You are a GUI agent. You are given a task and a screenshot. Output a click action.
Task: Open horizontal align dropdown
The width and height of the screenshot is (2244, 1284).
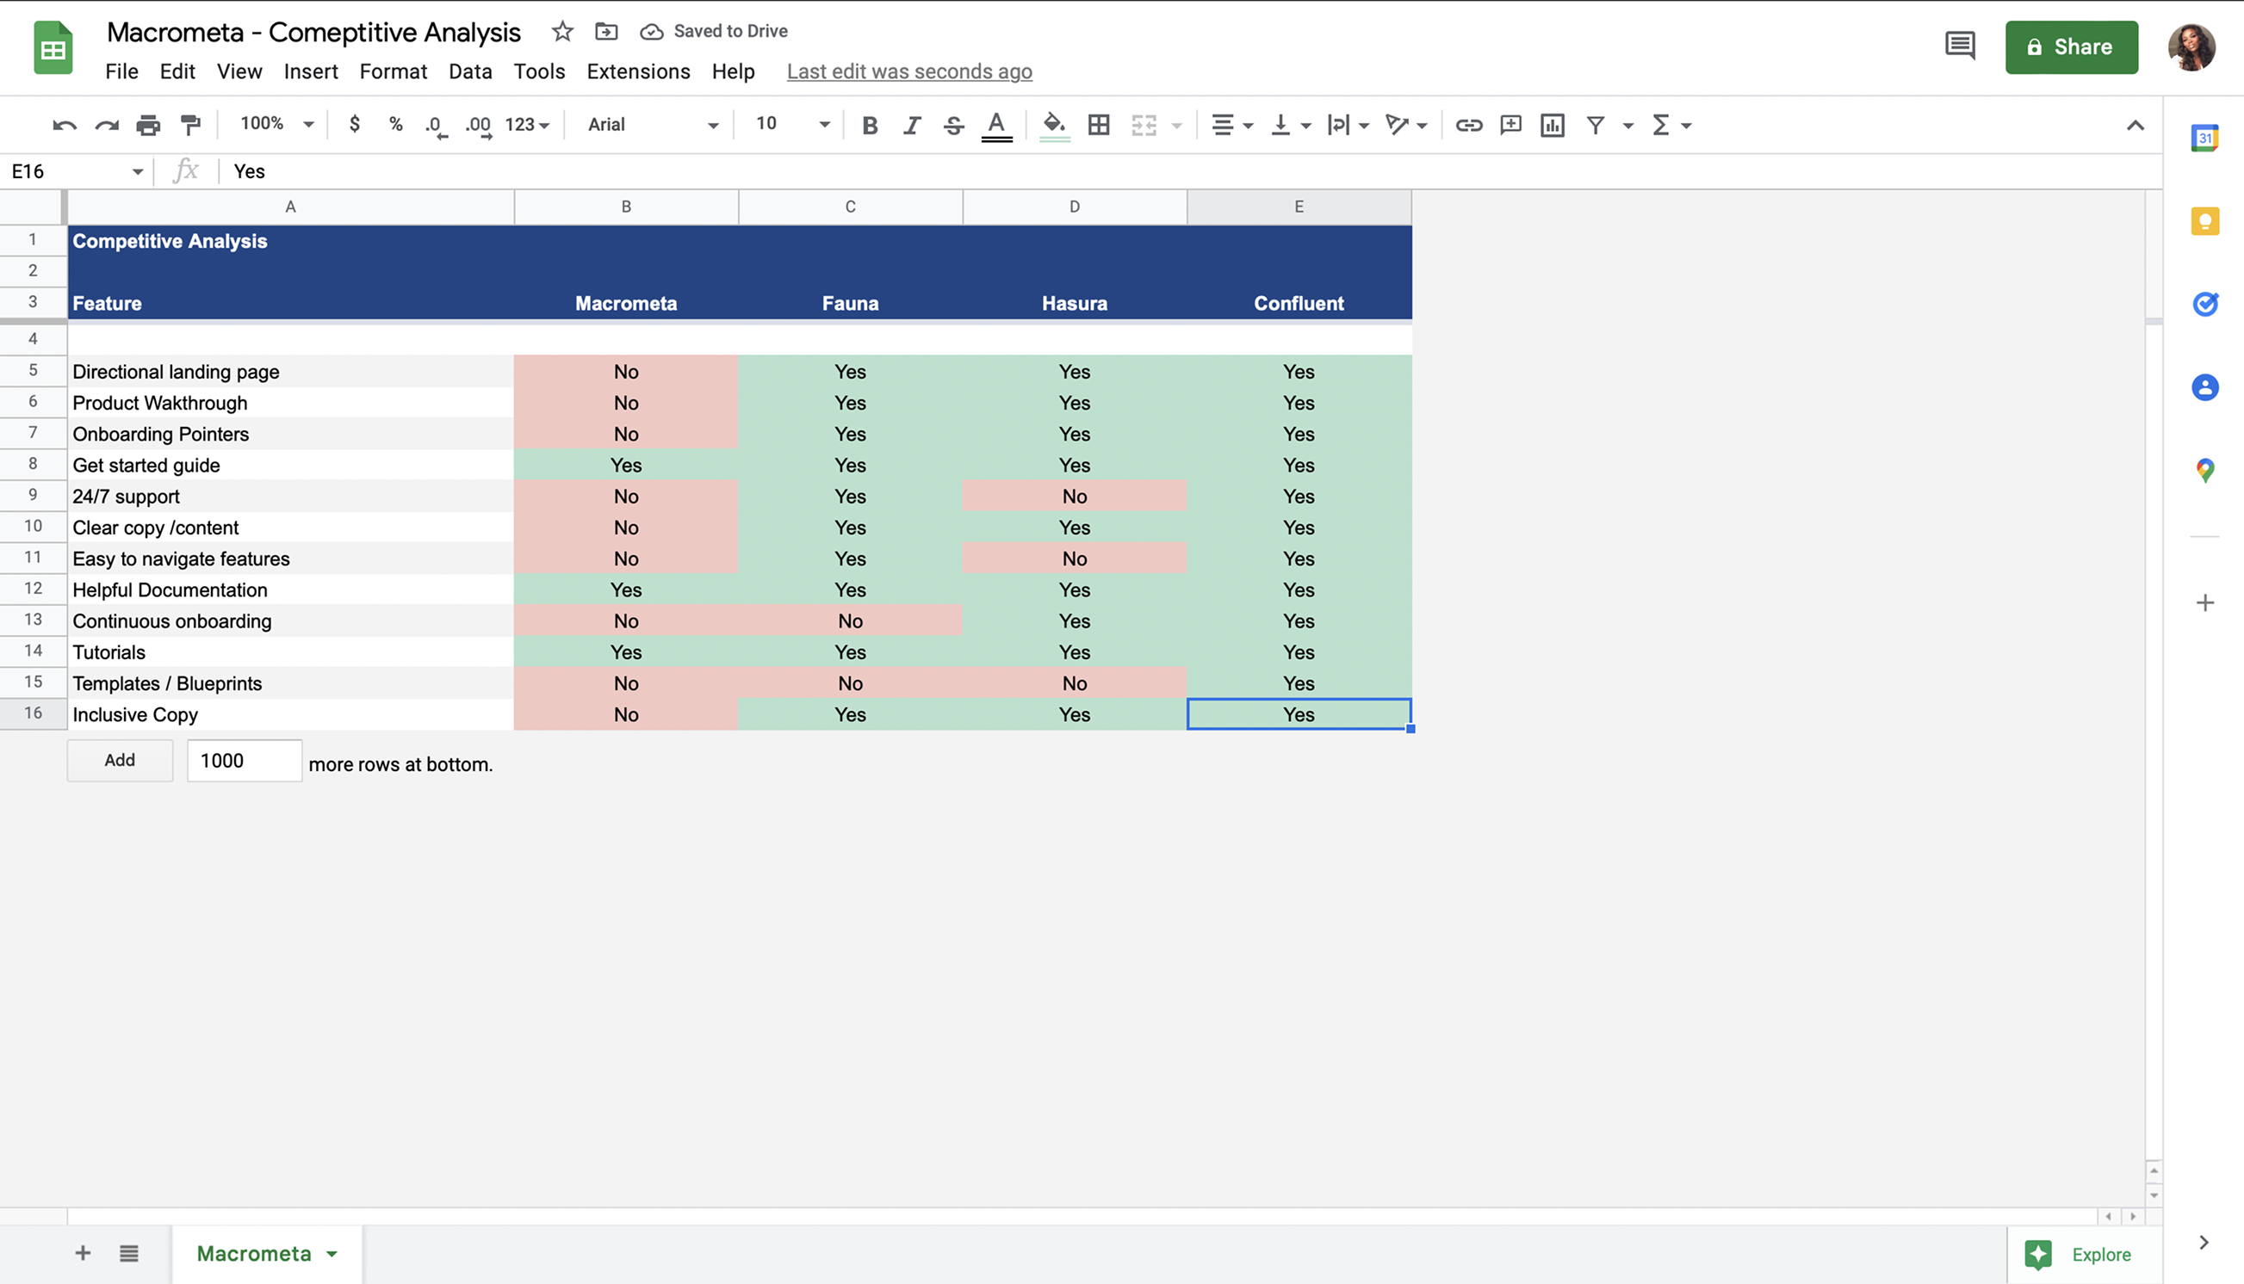tap(1232, 126)
